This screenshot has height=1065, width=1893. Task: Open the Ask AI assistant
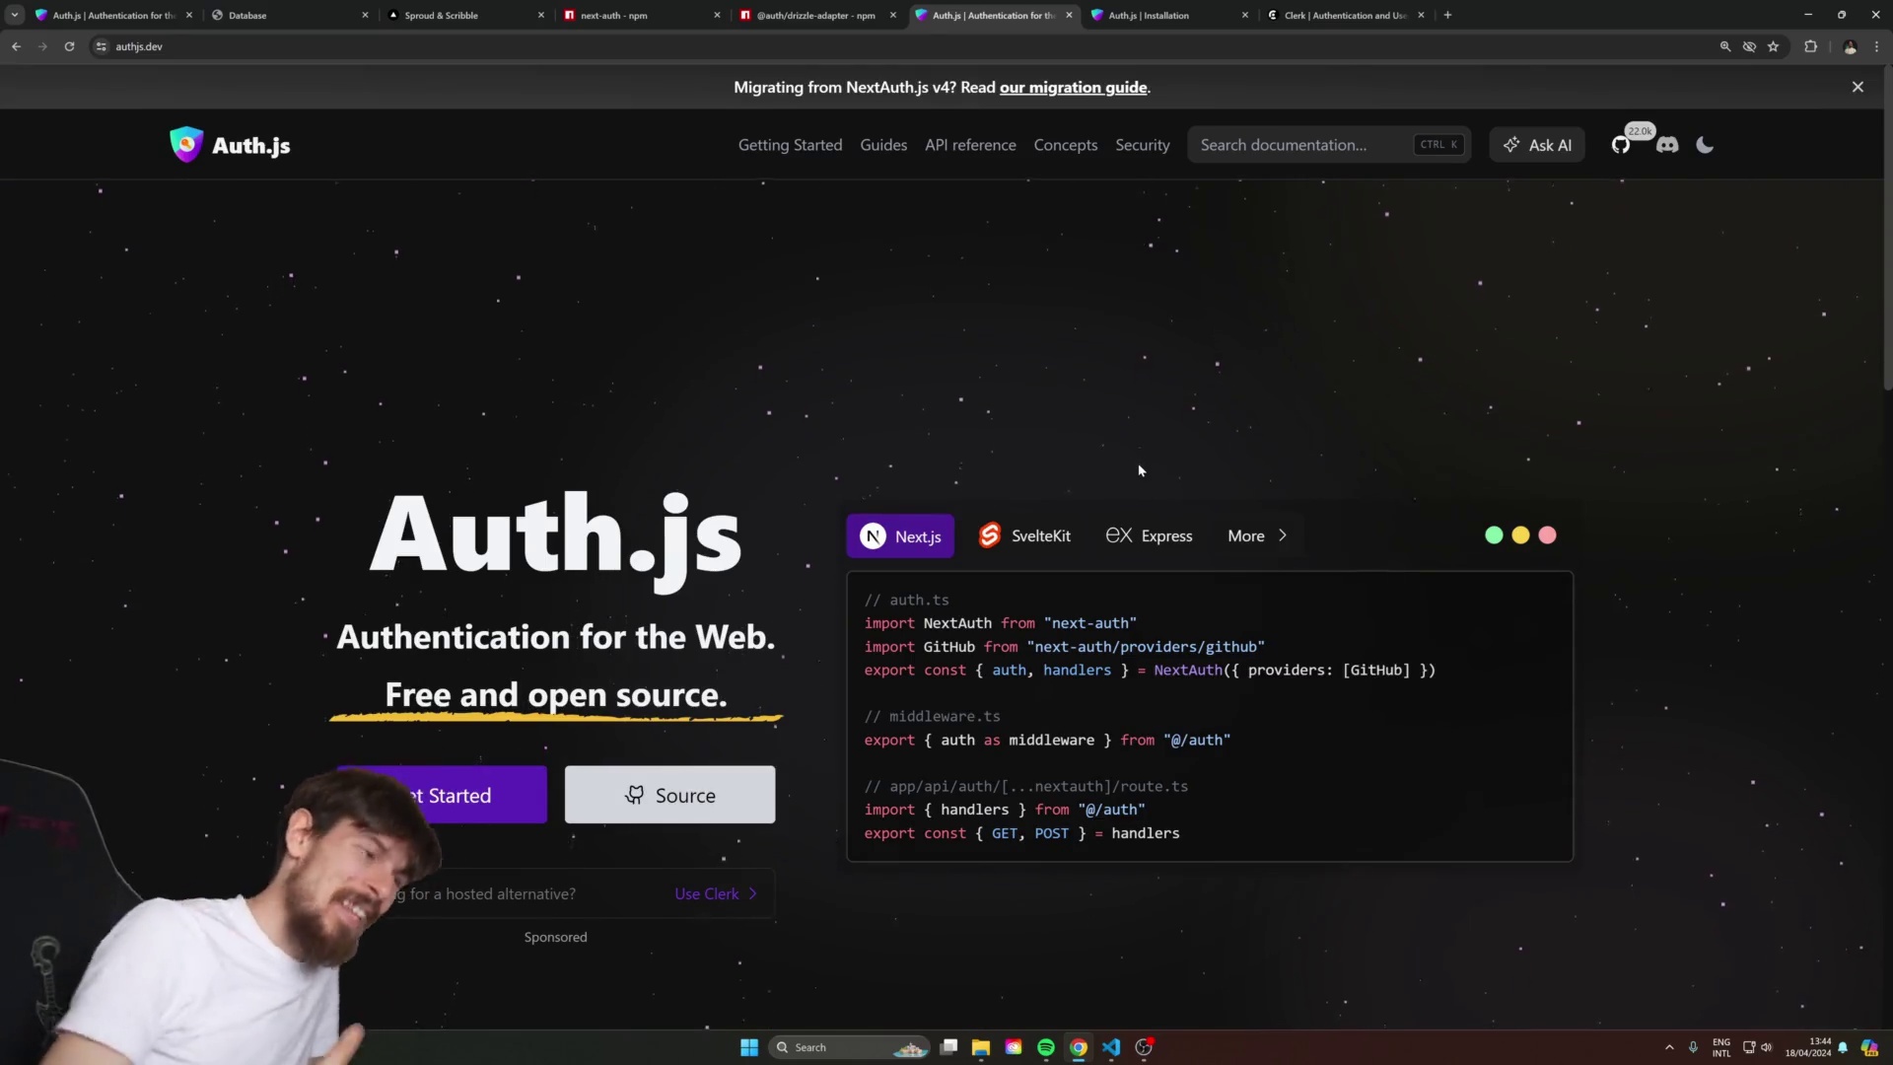coord(1537,145)
